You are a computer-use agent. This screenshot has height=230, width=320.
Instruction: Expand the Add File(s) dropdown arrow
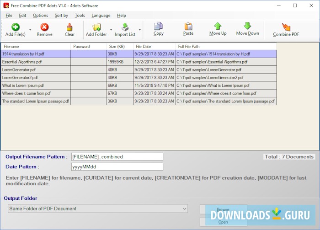(30, 30)
